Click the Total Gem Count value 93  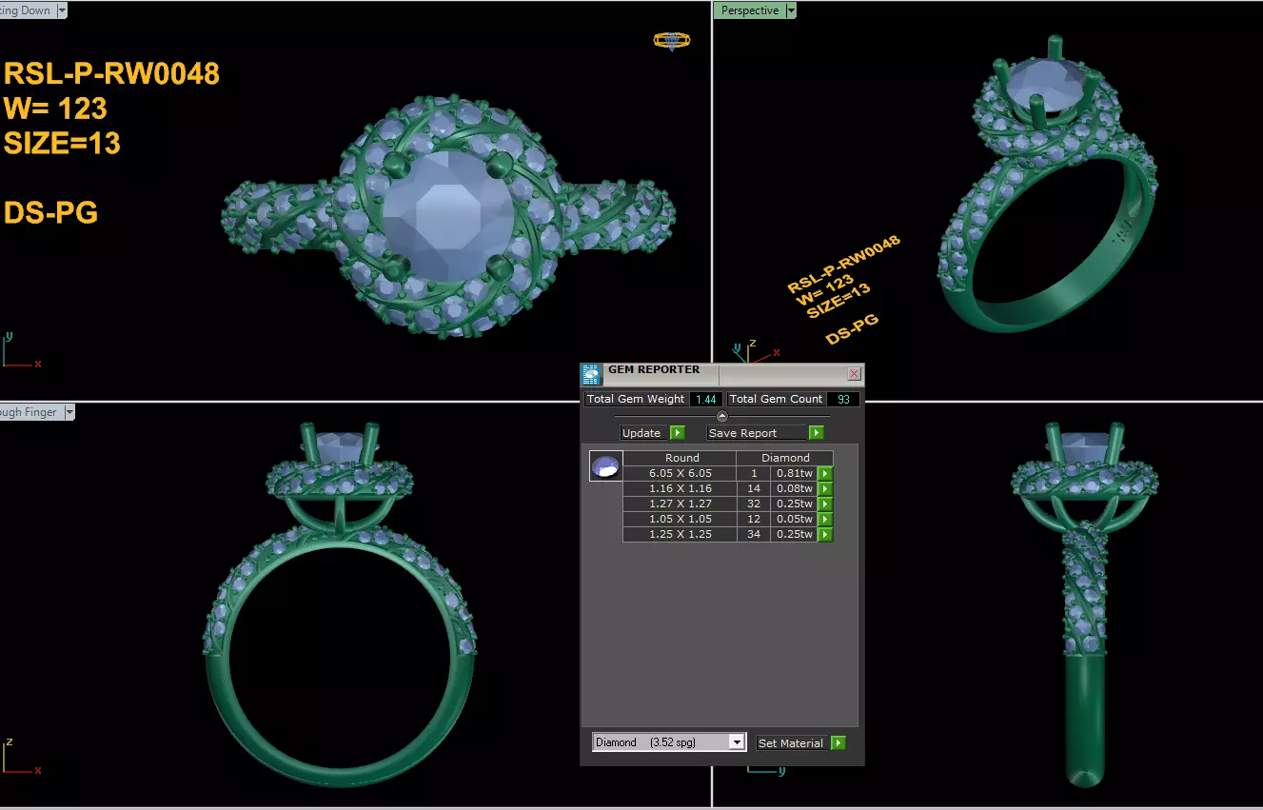[x=843, y=399]
